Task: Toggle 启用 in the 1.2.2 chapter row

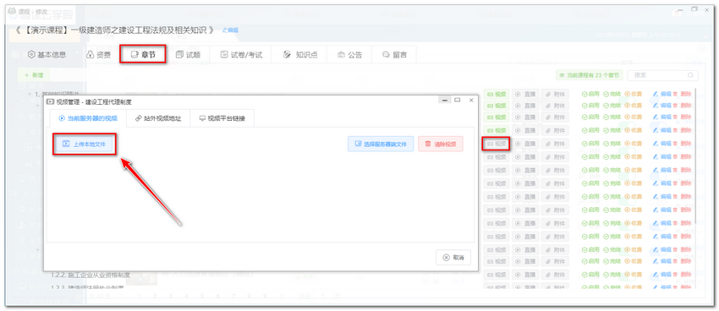Action: 590,275
